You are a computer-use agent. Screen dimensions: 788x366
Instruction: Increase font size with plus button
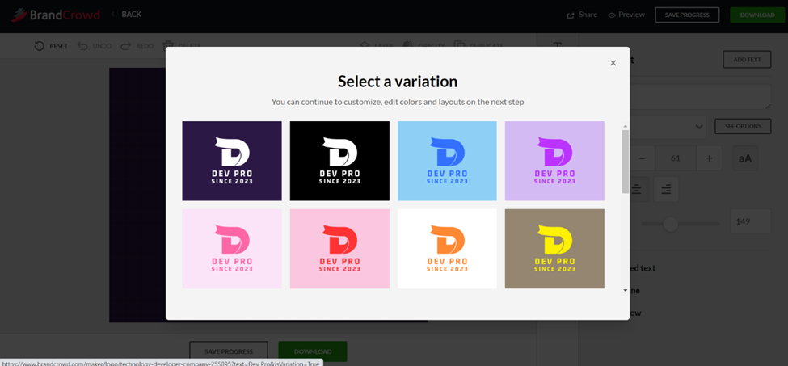(x=709, y=158)
